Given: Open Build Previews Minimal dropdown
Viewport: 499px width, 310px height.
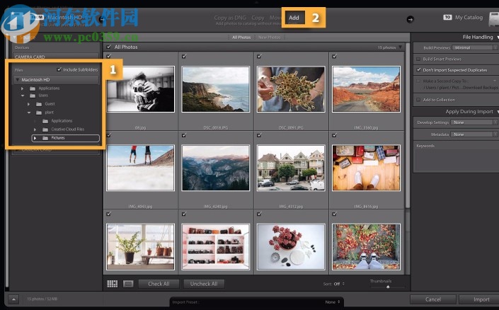Looking at the screenshot, I should click(x=474, y=47).
